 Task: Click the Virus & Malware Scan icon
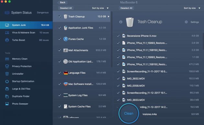7,33
